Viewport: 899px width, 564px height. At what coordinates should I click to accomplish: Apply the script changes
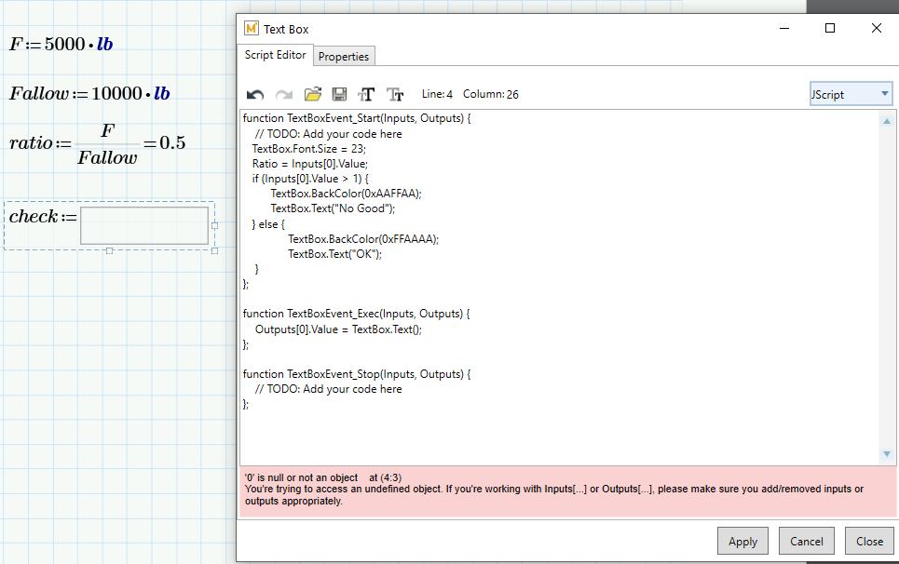pos(742,541)
